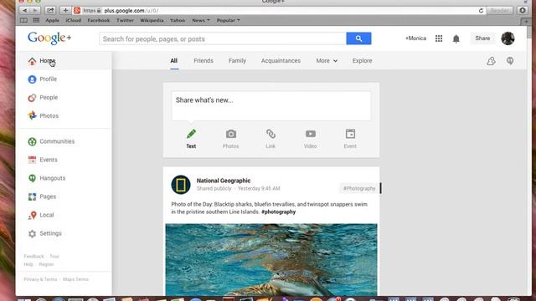Click the Hangouts quote icon in stream bar

(x=510, y=61)
